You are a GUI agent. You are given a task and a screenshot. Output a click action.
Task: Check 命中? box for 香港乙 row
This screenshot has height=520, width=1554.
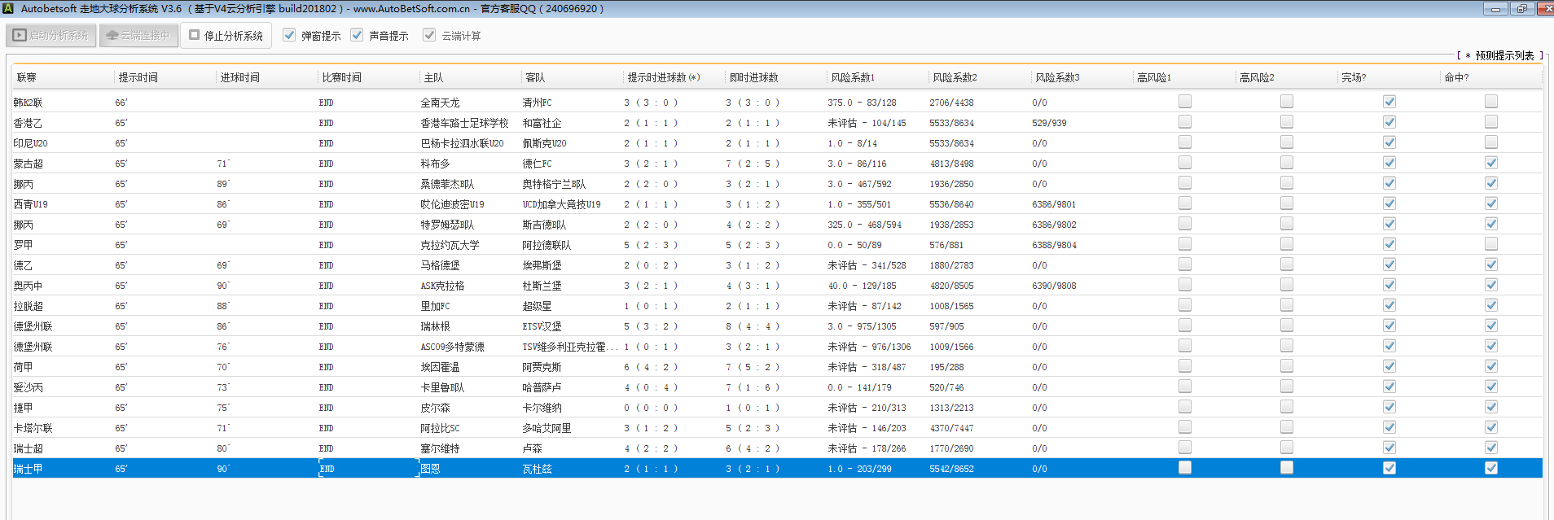(1490, 122)
